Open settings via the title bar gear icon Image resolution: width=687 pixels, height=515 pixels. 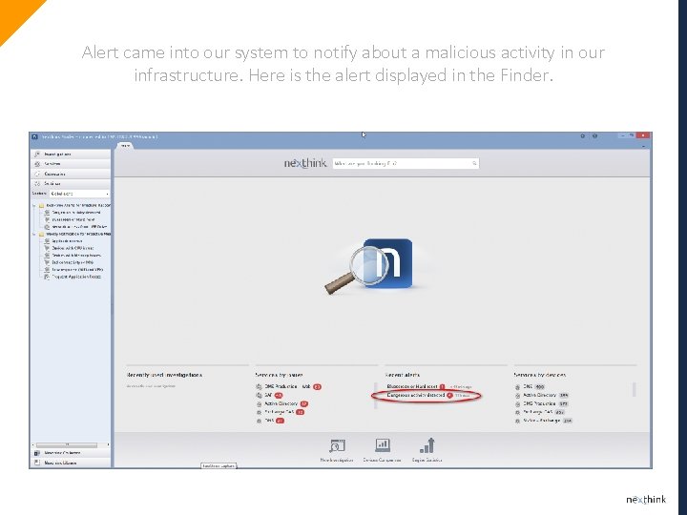pyautogui.click(x=582, y=136)
